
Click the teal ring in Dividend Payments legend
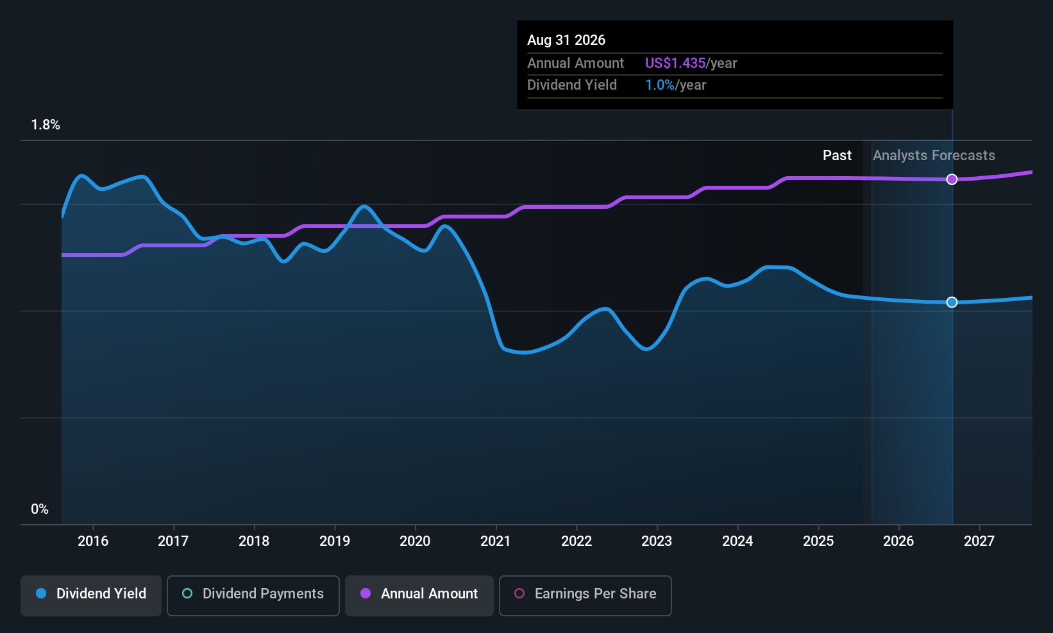(187, 593)
